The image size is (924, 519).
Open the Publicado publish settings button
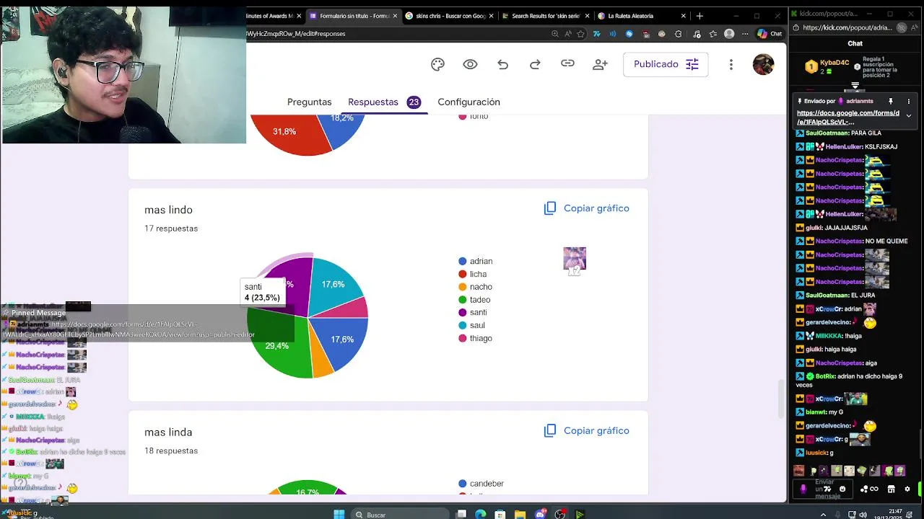click(666, 64)
